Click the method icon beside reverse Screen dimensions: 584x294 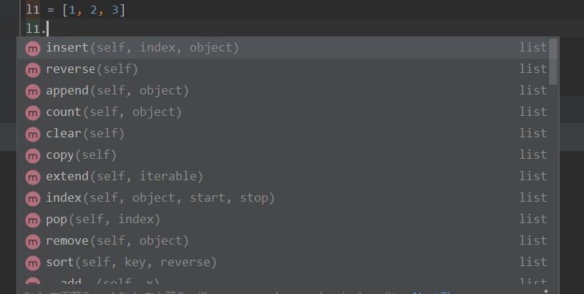pos(33,70)
